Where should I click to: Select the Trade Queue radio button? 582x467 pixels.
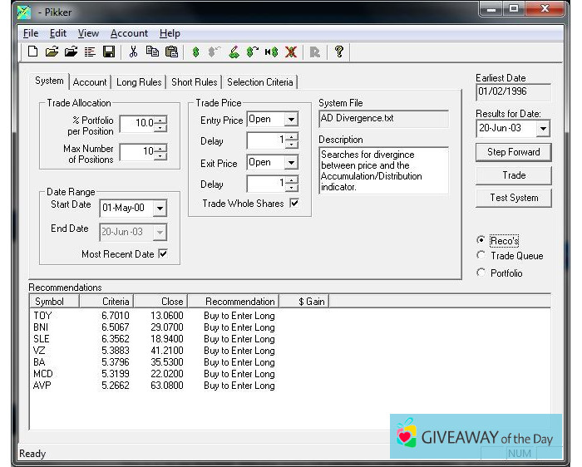(x=481, y=256)
